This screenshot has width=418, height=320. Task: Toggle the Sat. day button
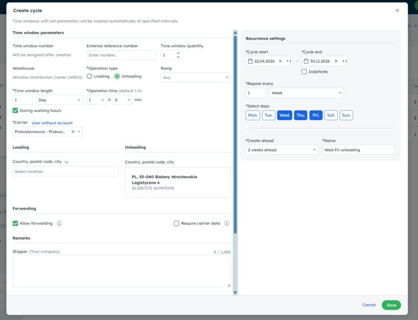pos(331,115)
